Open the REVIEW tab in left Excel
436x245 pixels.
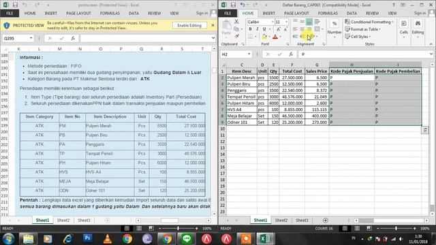pos(155,13)
